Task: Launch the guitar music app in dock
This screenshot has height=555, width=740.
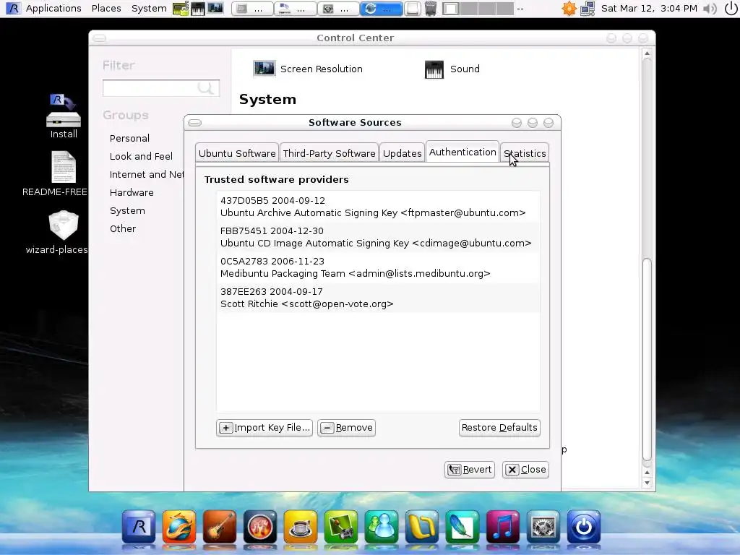Action: 220,527
